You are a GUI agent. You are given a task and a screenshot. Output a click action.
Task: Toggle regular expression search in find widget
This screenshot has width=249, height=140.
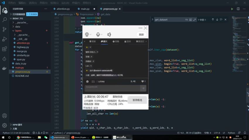(194, 20)
